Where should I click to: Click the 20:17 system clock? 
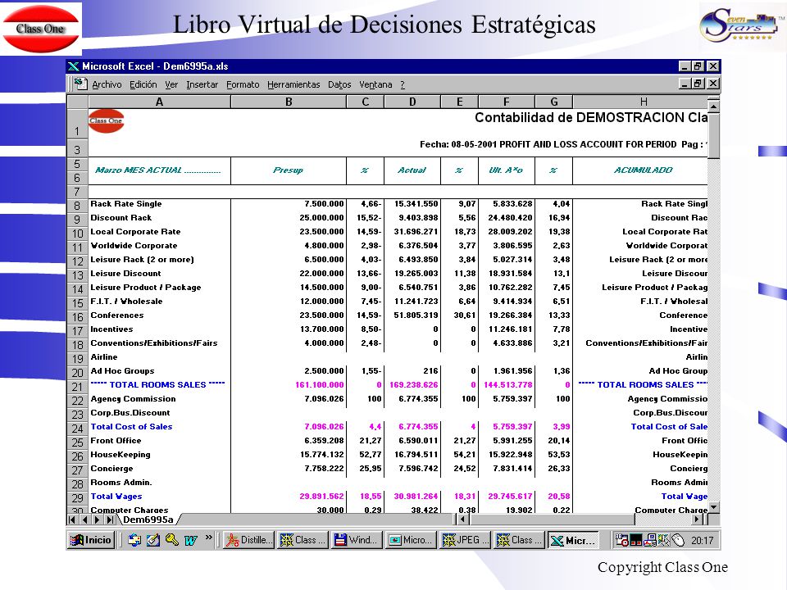point(702,540)
